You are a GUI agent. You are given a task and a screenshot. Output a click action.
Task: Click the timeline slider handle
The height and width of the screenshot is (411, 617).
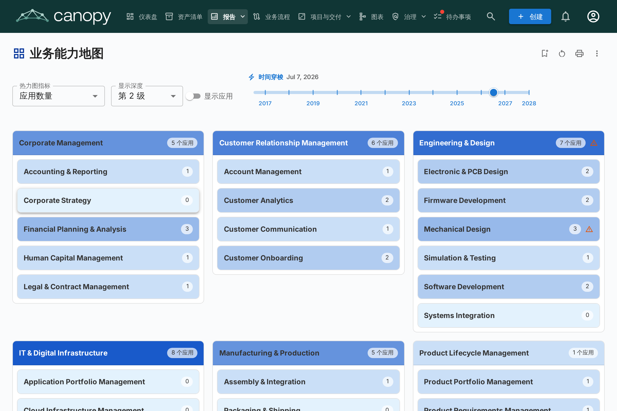tap(493, 92)
